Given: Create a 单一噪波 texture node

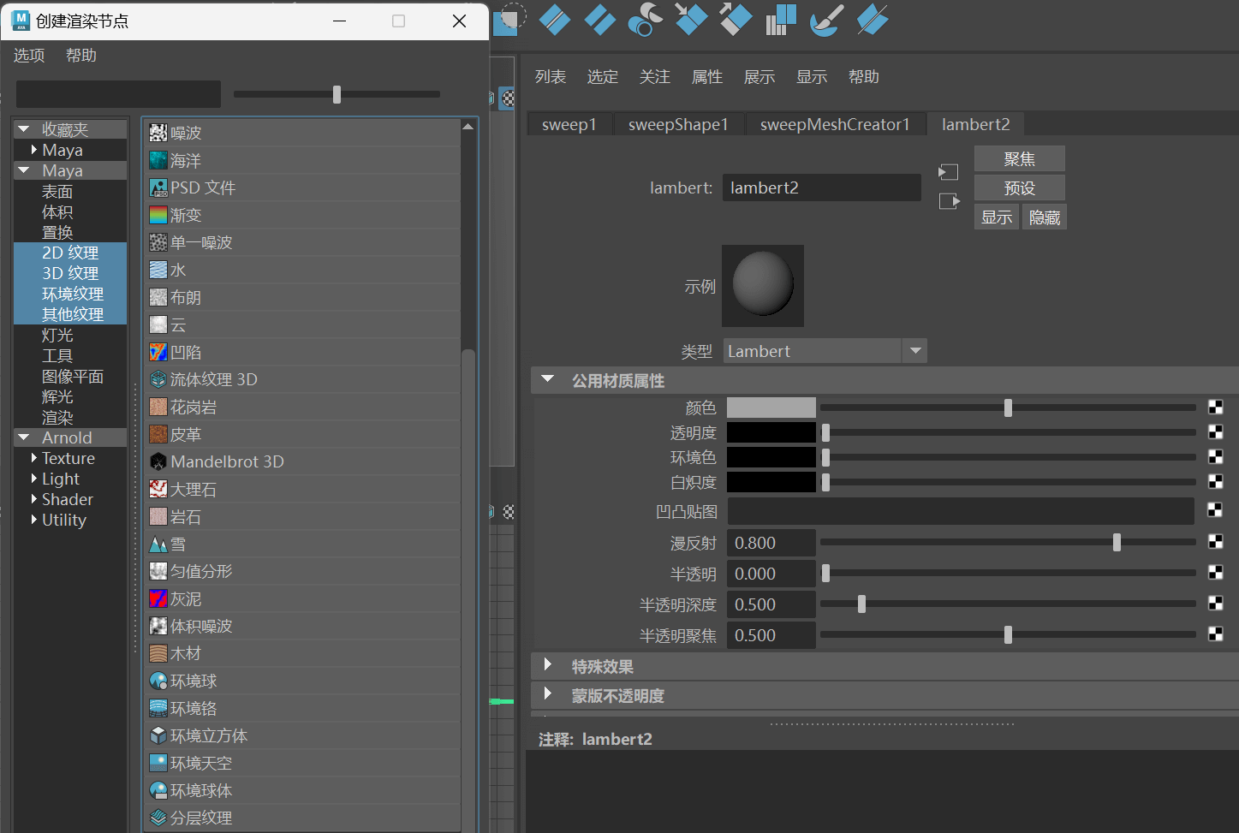Looking at the screenshot, I should pyautogui.click(x=301, y=242).
